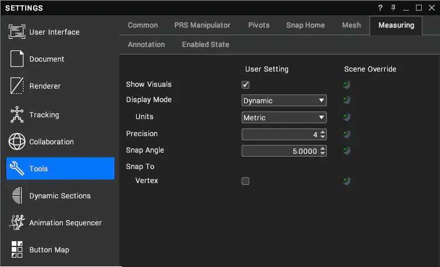
Task: Click the Collaboration label in sidebar
Action: [52, 142]
